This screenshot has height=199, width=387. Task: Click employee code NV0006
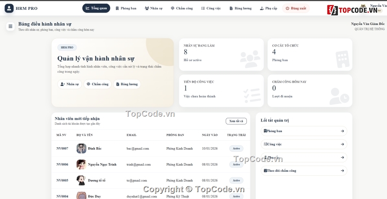tap(62, 164)
